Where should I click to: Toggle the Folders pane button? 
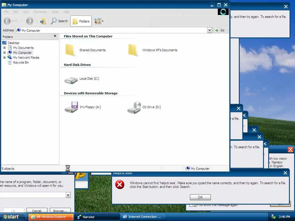pos(81,21)
